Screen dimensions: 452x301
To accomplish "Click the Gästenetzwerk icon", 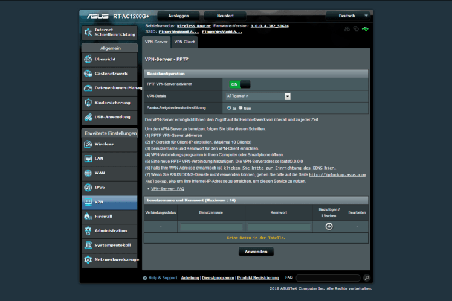I will [x=88, y=74].
